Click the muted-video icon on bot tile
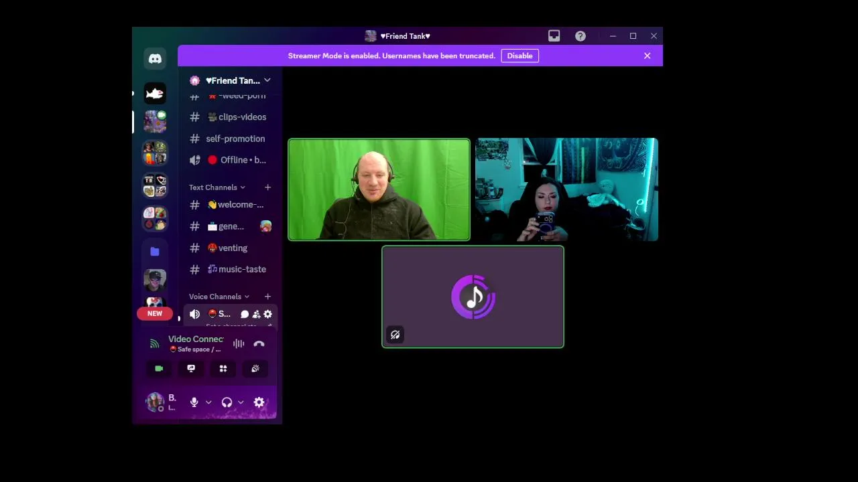Screen dimensions: 858x482 coord(395,335)
